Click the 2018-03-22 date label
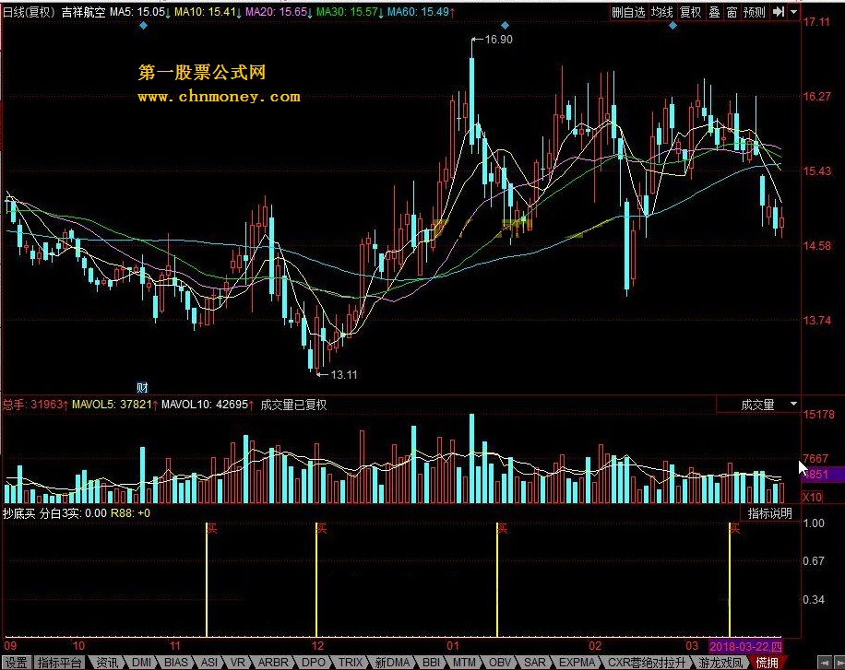845x670 pixels. (745, 646)
